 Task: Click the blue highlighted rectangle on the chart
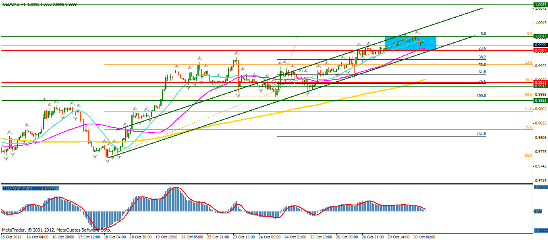pos(411,43)
